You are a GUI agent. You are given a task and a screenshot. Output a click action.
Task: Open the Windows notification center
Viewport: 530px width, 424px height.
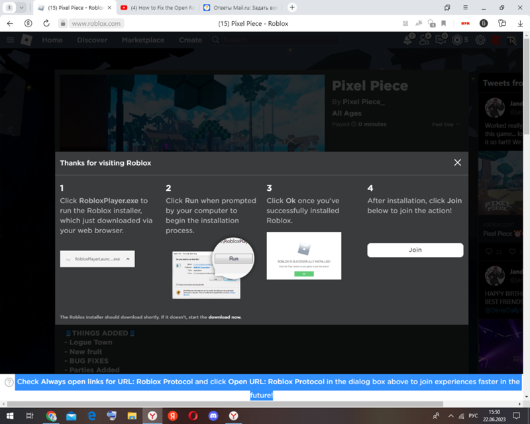(516, 416)
